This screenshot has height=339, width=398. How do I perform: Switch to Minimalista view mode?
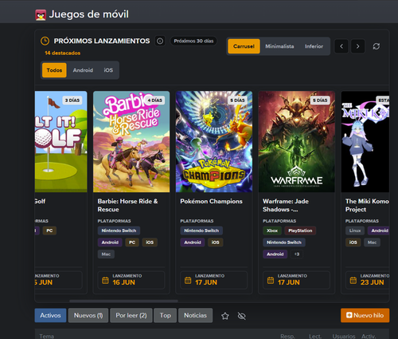[x=279, y=46]
